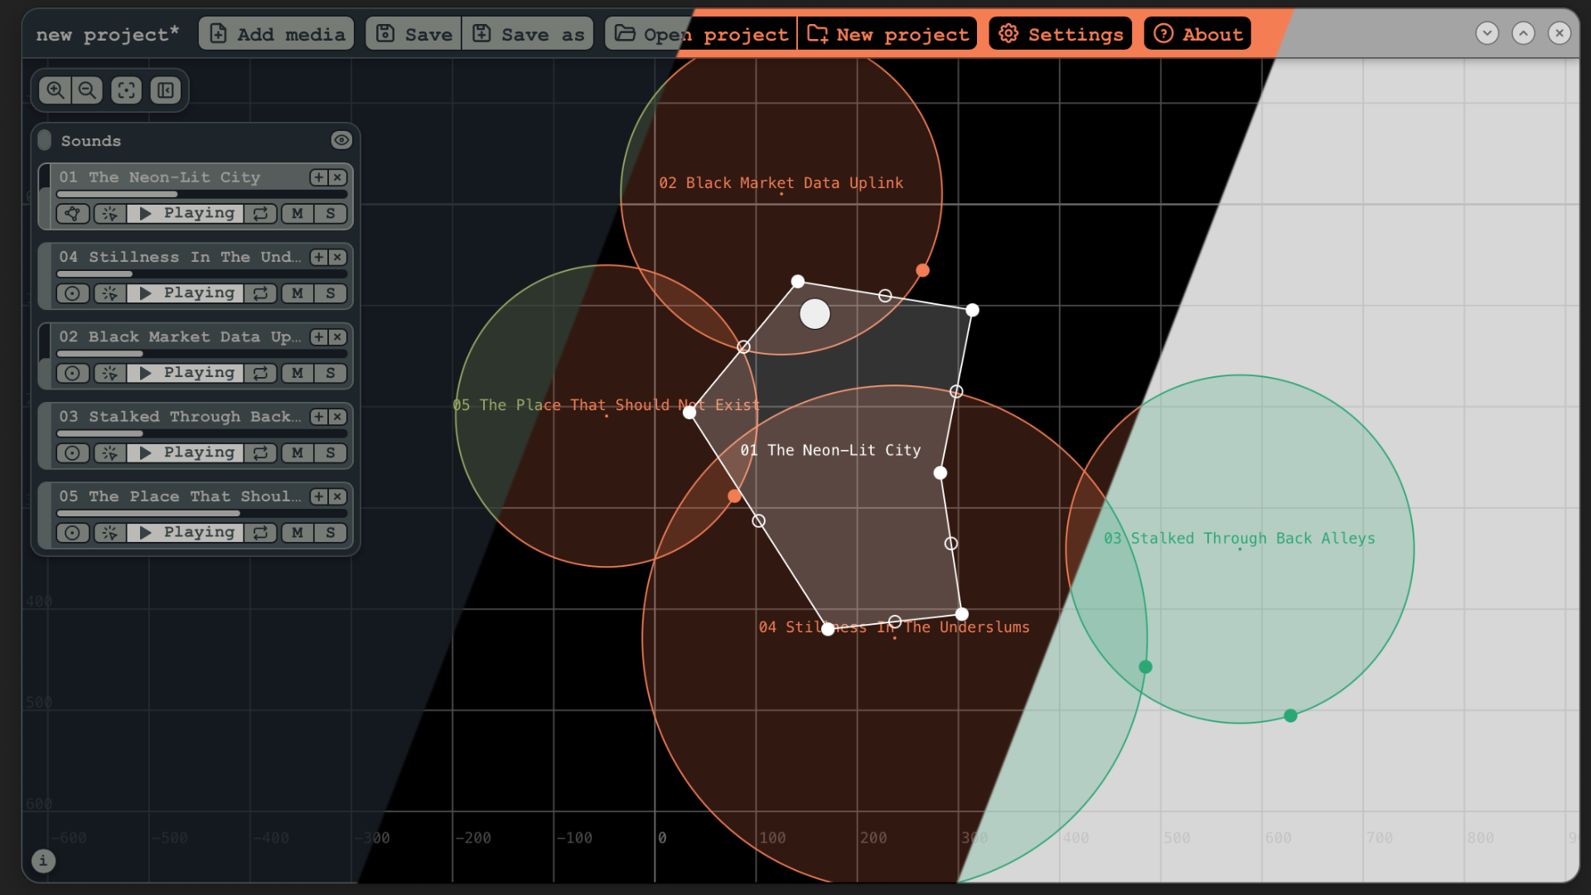1591x895 pixels.
Task: Remove 03 Stalked Through Back... sound
Action: pos(337,417)
